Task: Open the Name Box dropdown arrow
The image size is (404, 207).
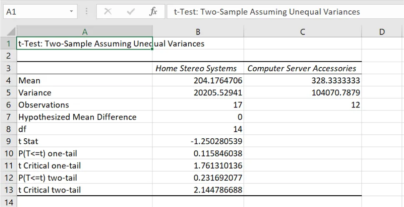Action: pos(72,12)
